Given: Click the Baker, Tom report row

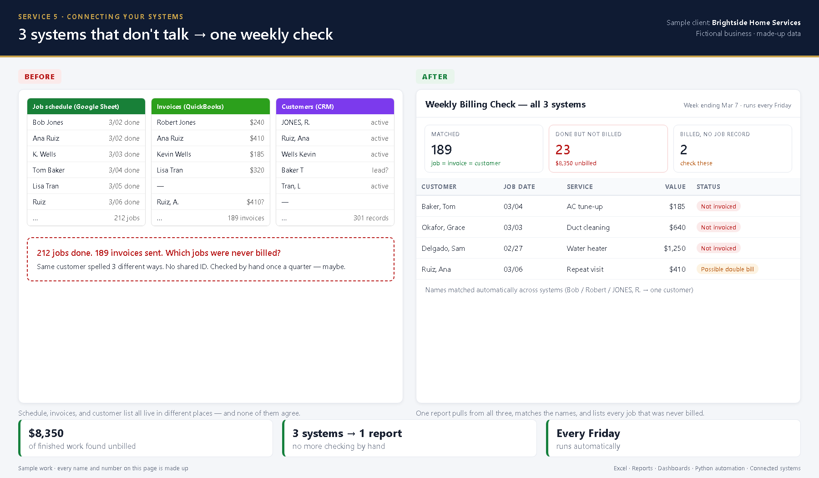Looking at the screenshot, I should pyautogui.click(x=608, y=206).
